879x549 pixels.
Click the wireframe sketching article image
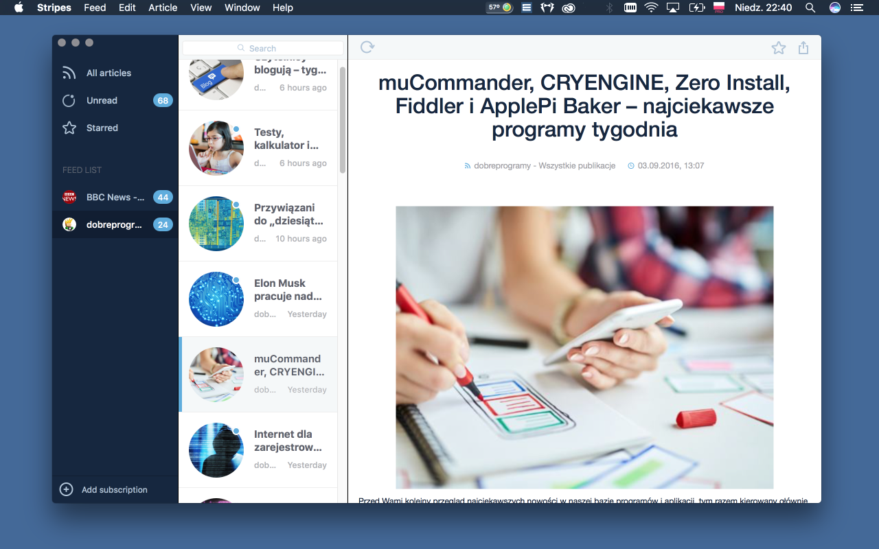pyautogui.click(x=584, y=347)
